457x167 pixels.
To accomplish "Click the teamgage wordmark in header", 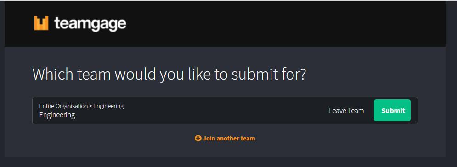I will [x=90, y=23].
